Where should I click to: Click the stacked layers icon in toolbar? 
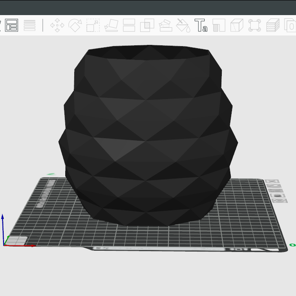tap(272, 25)
